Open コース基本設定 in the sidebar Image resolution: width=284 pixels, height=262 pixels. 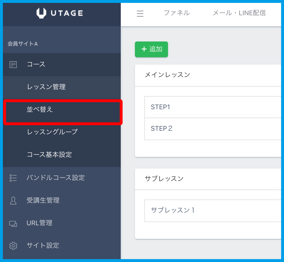click(49, 155)
